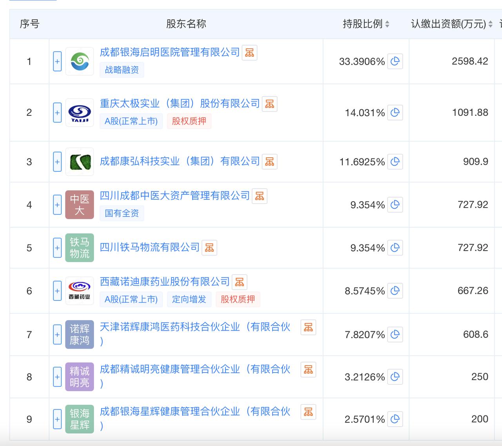
Task: Click the TAIJI company logo
Action: (x=80, y=113)
